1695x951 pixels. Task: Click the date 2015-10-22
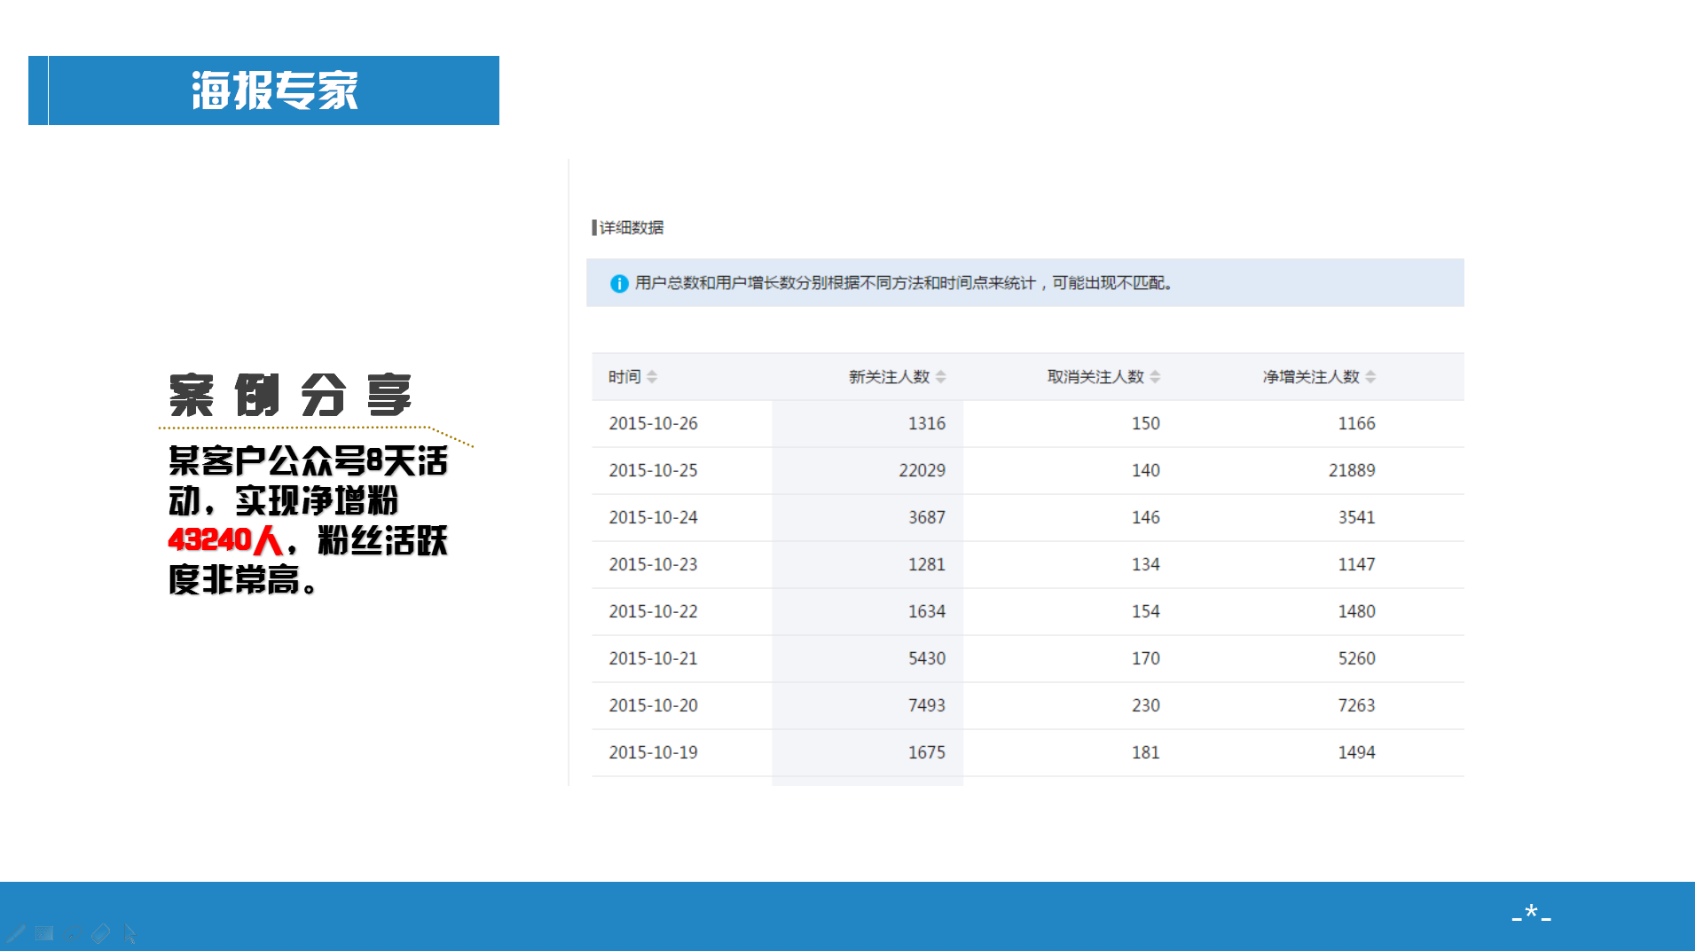click(653, 612)
